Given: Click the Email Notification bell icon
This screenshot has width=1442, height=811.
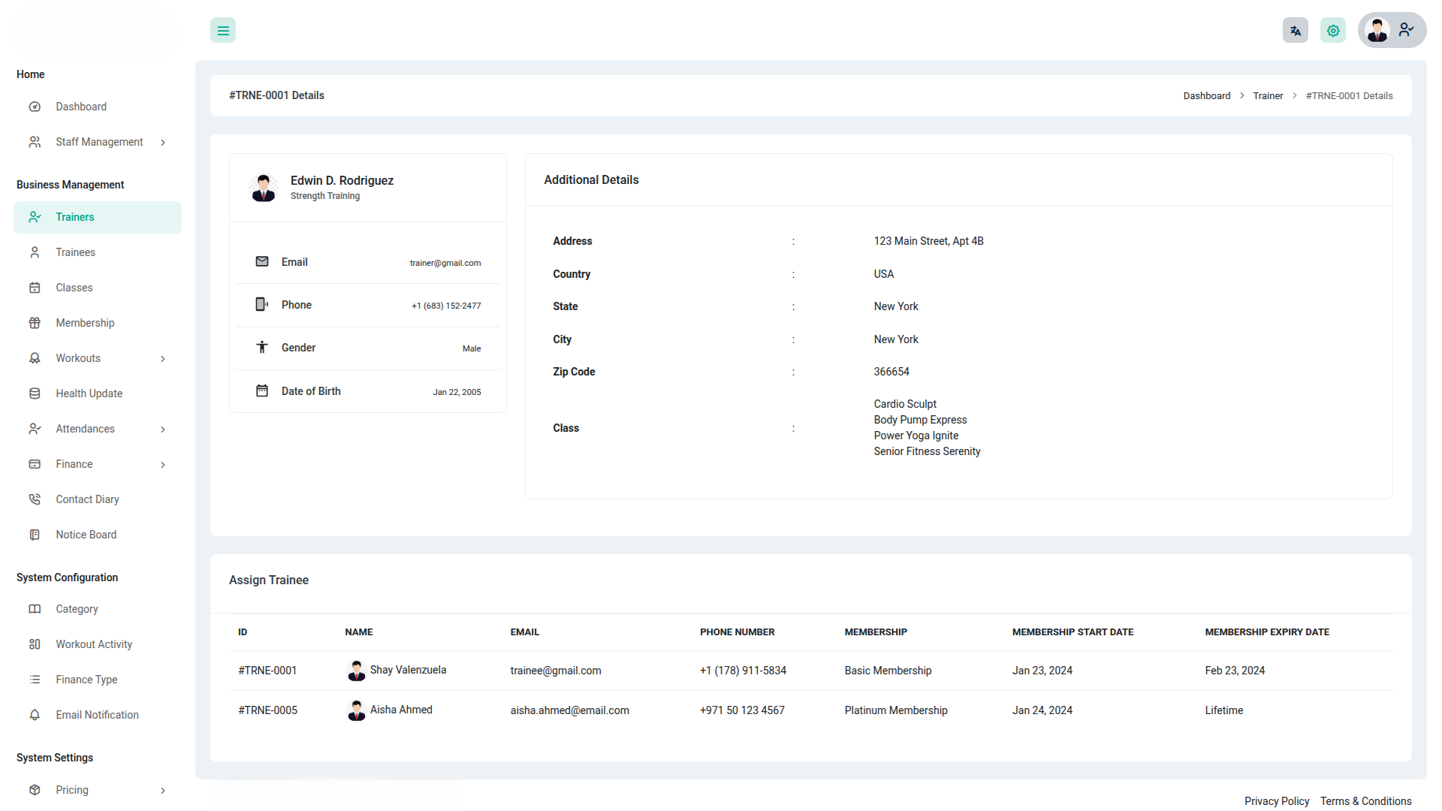Looking at the screenshot, I should pos(35,715).
